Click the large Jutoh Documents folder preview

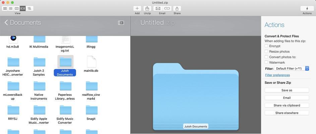(196, 97)
